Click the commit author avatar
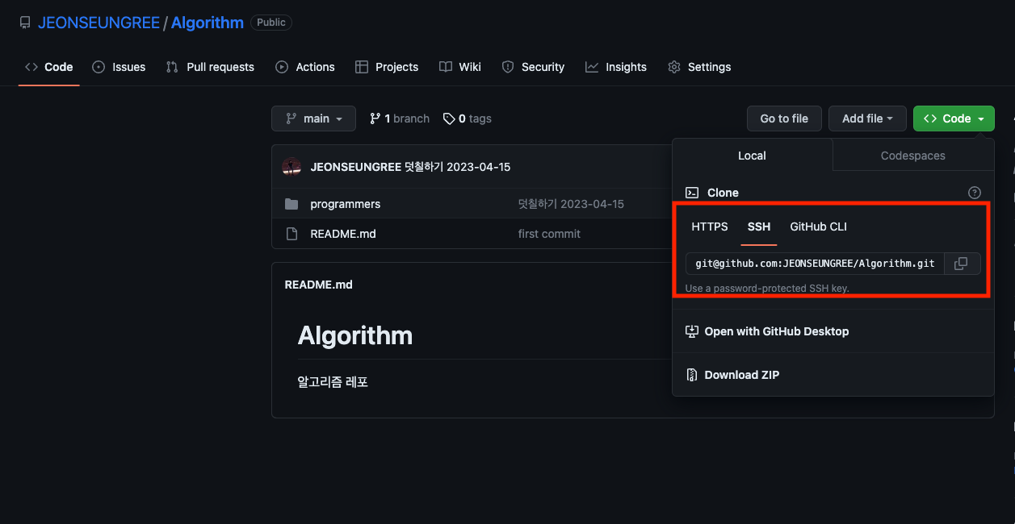 [x=291, y=167]
